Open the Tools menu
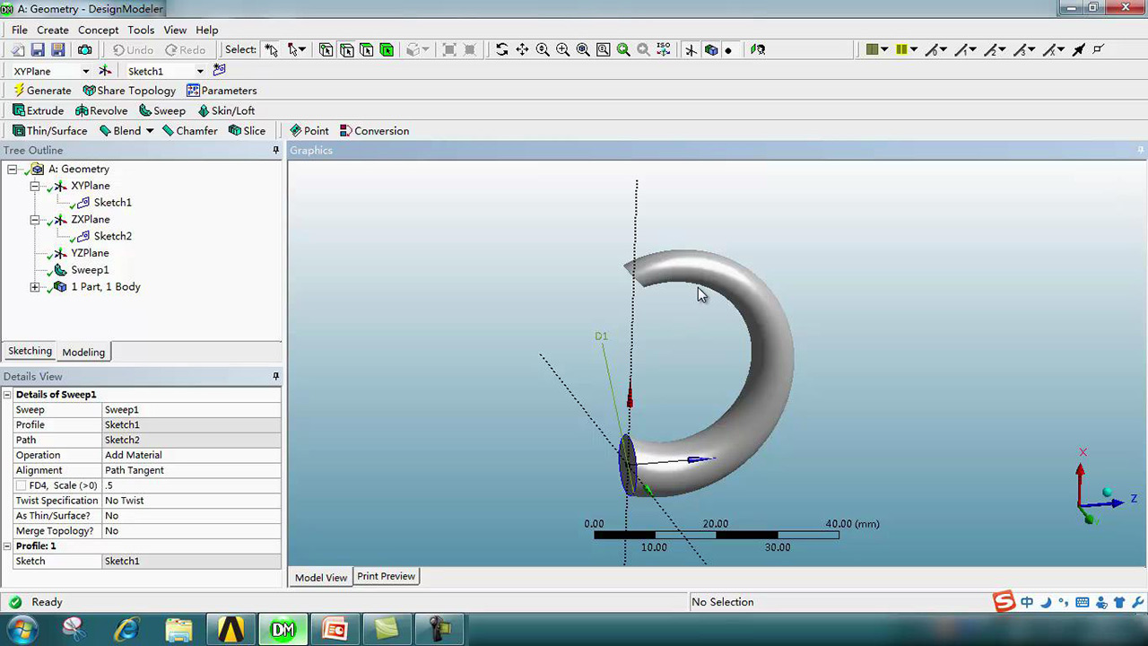This screenshot has width=1148, height=646. pyautogui.click(x=141, y=30)
